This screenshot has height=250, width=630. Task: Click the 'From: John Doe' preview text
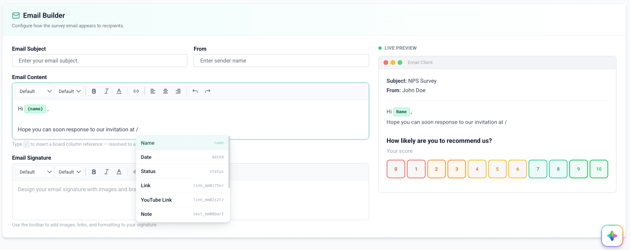tap(406, 90)
